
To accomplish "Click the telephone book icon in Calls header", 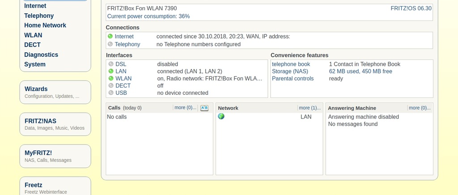I will [x=204, y=108].
